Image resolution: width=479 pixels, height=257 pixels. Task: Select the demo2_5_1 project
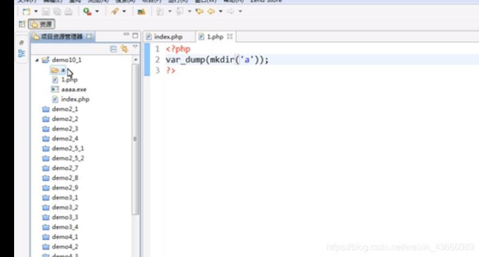pos(68,148)
